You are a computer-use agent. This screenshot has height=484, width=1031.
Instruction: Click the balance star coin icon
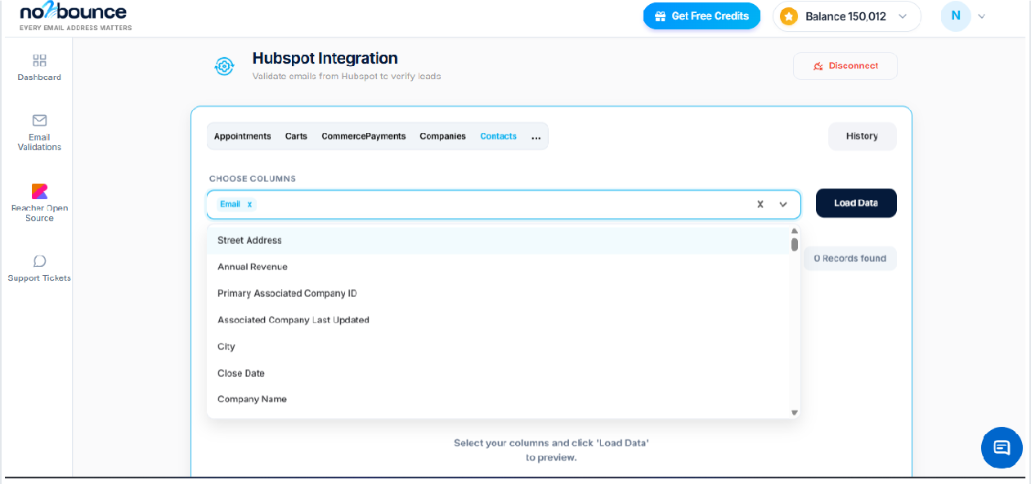pyautogui.click(x=789, y=16)
